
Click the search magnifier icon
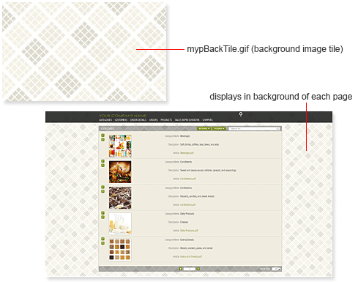[277, 129]
